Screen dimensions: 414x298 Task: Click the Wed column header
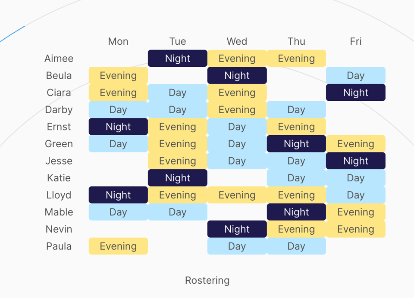[x=237, y=41]
